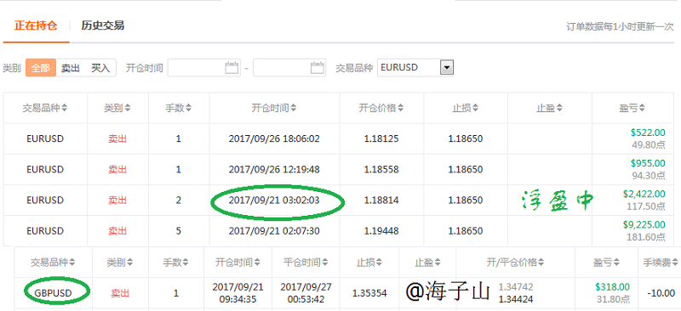Sort lower table by 盈亏 column
This screenshot has height=311, width=681.
pyautogui.click(x=606, y=262)
